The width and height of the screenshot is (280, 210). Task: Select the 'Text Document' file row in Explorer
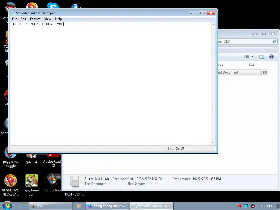coord(243,72)
